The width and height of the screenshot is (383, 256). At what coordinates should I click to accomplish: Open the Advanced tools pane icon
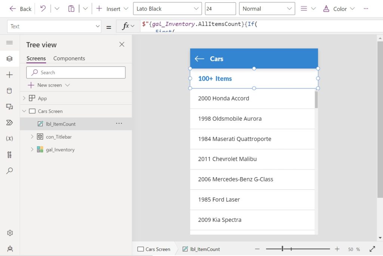[x=9, y=155]
